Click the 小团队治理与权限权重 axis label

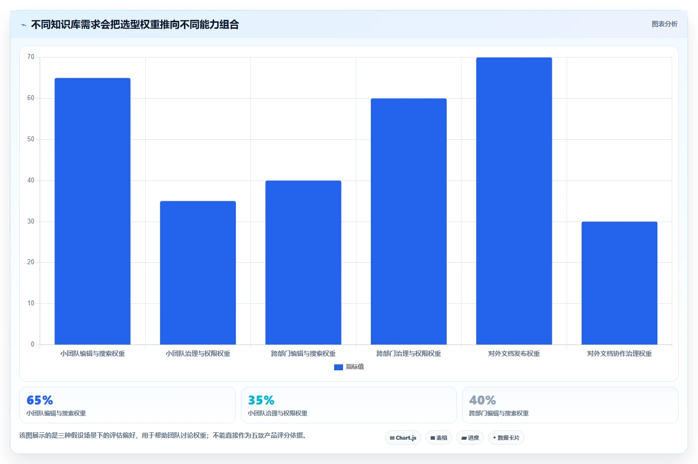(x=198, y=353)
